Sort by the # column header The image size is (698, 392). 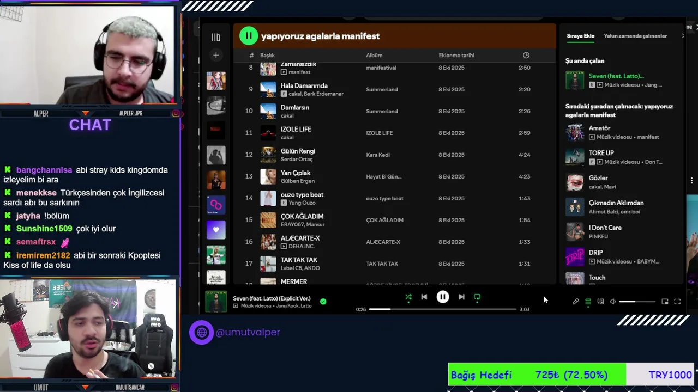coord(251,55)
